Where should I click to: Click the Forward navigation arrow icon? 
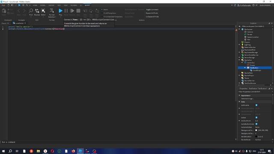[24, 11]
